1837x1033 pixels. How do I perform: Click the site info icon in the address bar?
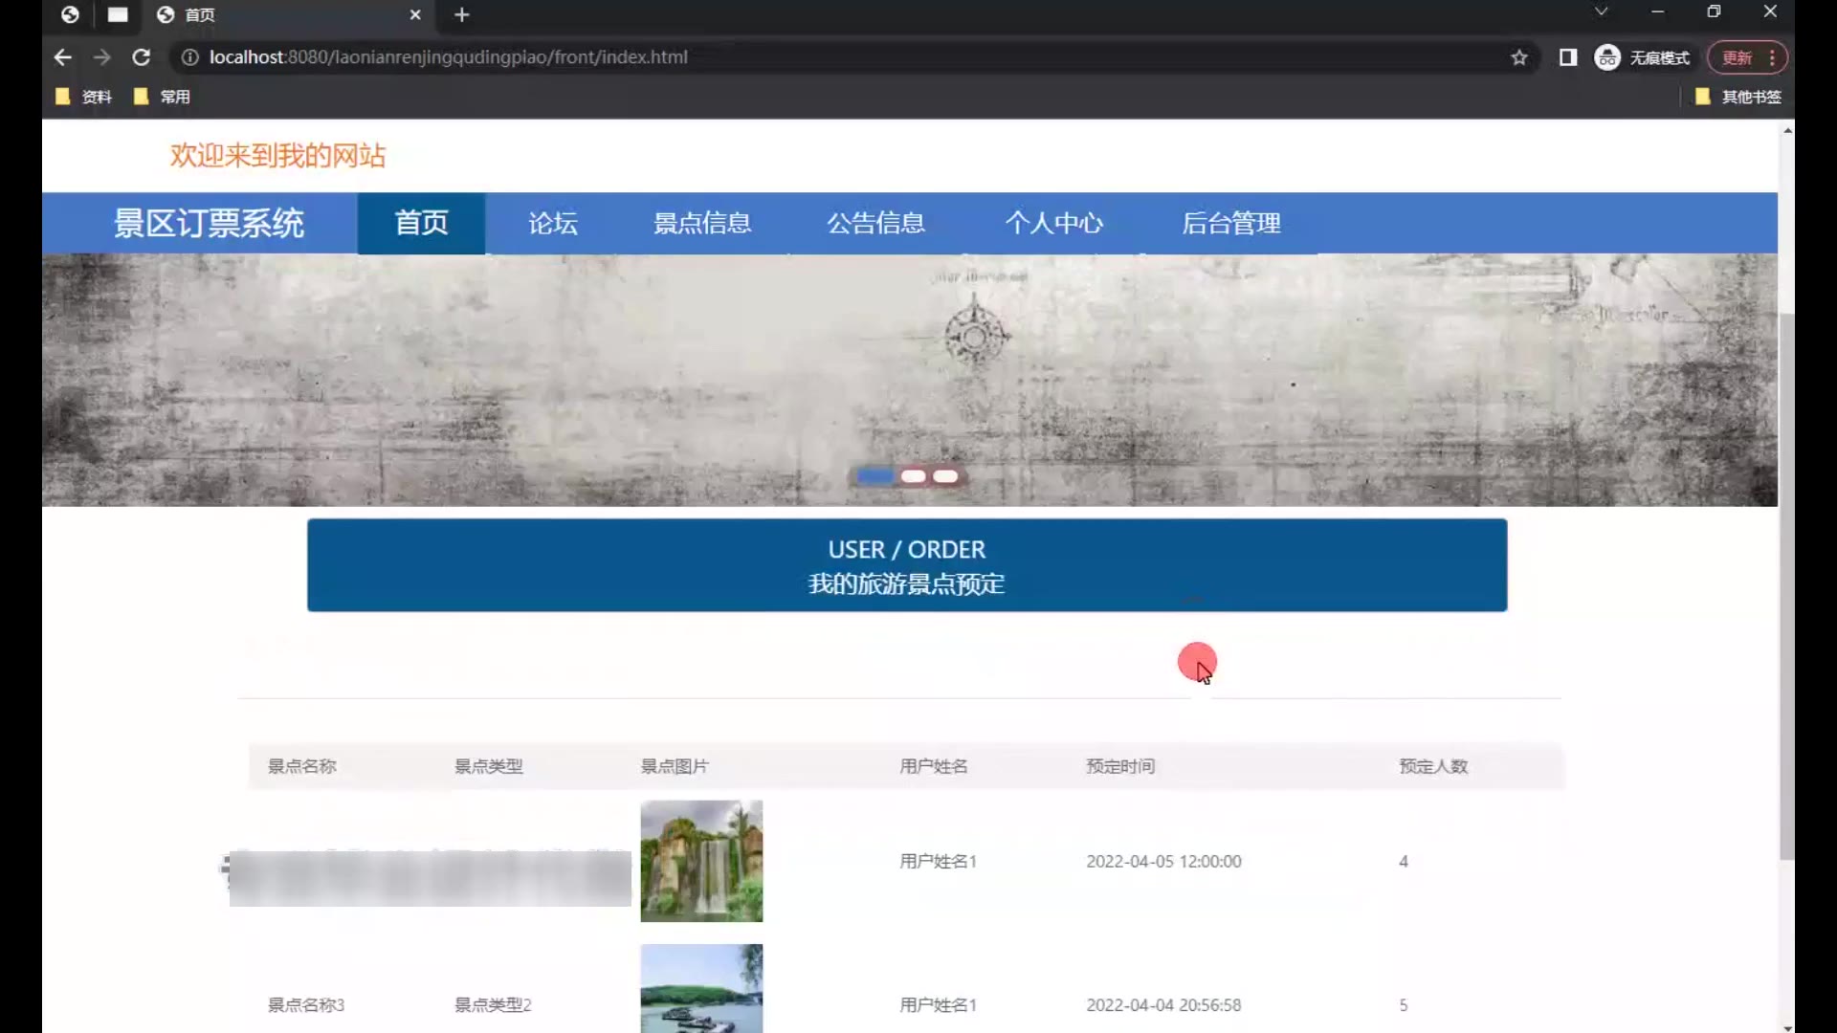click(x=189, y=57)
